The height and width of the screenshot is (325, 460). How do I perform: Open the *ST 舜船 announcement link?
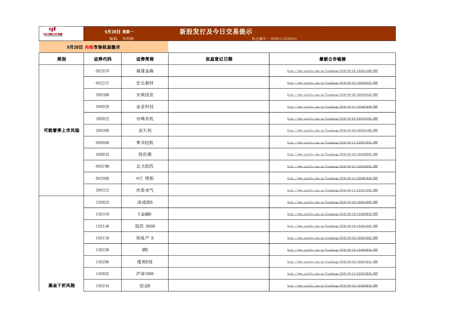point(332,178)
